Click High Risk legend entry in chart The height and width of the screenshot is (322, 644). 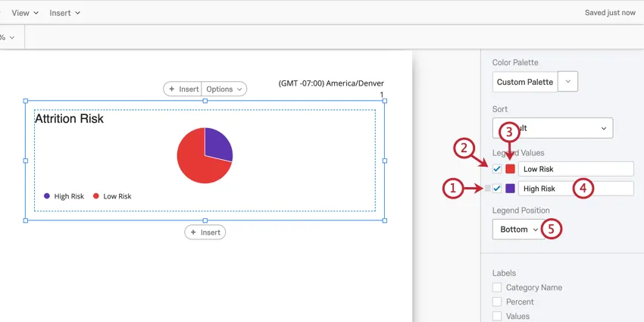pos(64,196)
